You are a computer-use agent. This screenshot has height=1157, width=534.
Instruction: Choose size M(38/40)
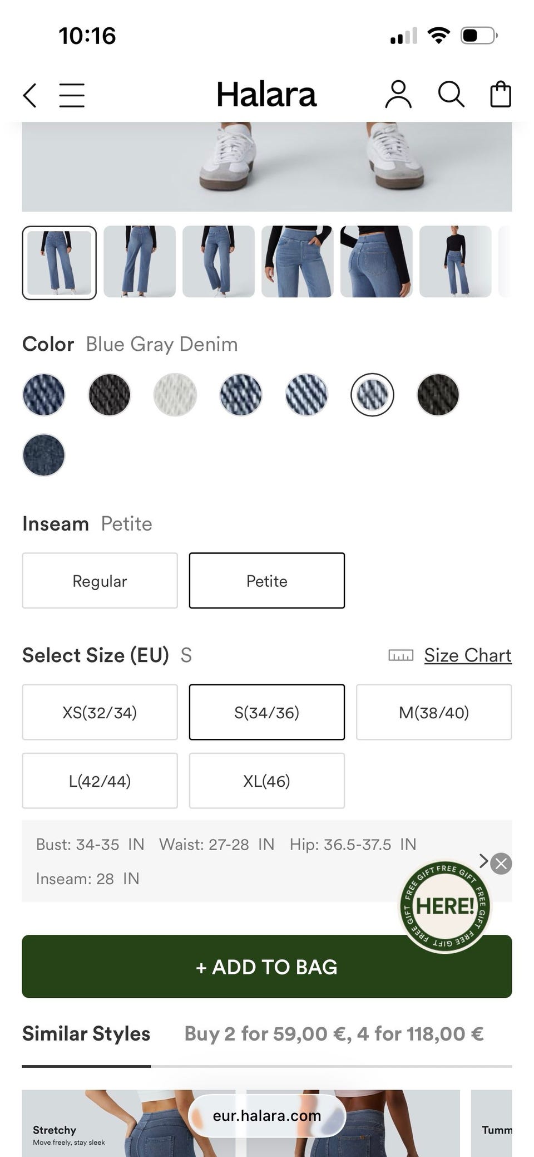tap(434, 712)
